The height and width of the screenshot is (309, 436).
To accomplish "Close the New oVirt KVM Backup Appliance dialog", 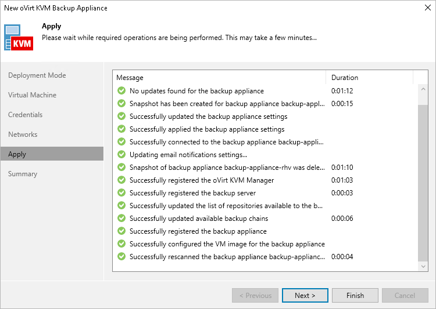I will click(x=428, y=8).
